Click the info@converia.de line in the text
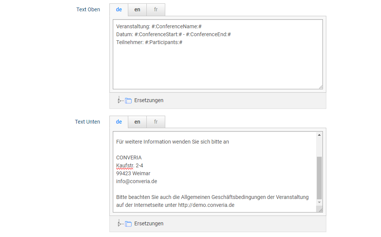This screenshot has width=381, height=237. [137, 181]
